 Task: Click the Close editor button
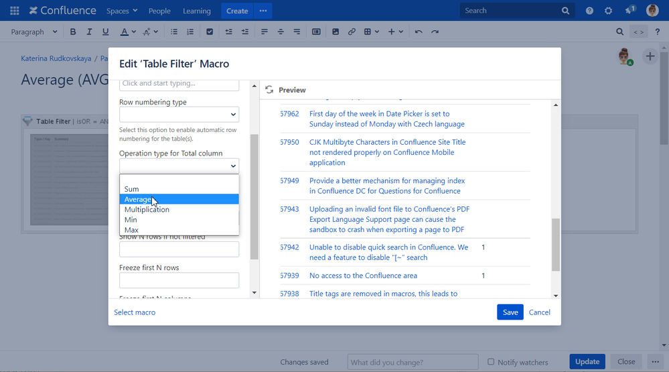[x=626, y=361]
